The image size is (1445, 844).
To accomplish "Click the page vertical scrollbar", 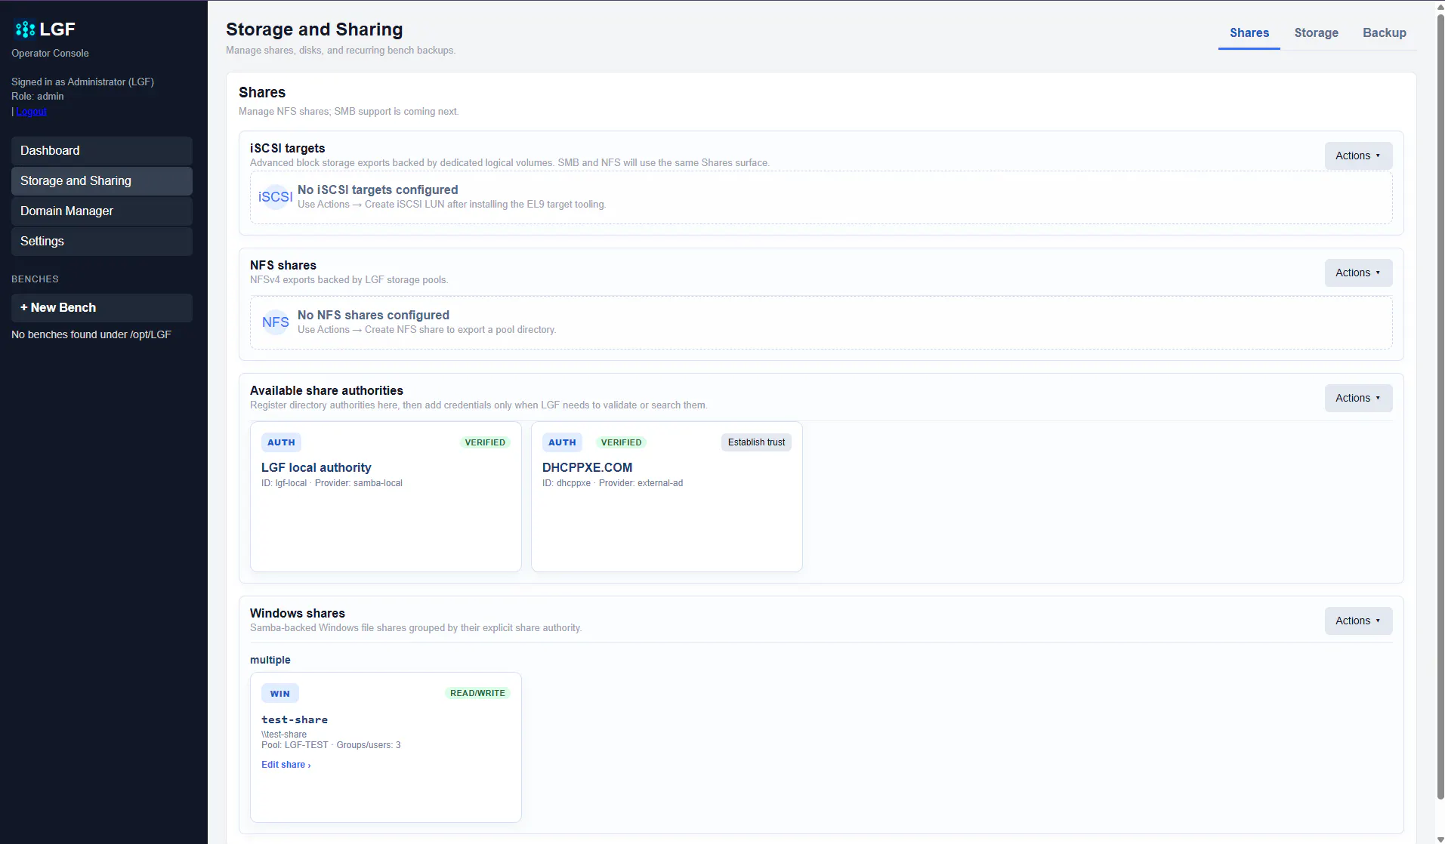I will coord(1440,408).
